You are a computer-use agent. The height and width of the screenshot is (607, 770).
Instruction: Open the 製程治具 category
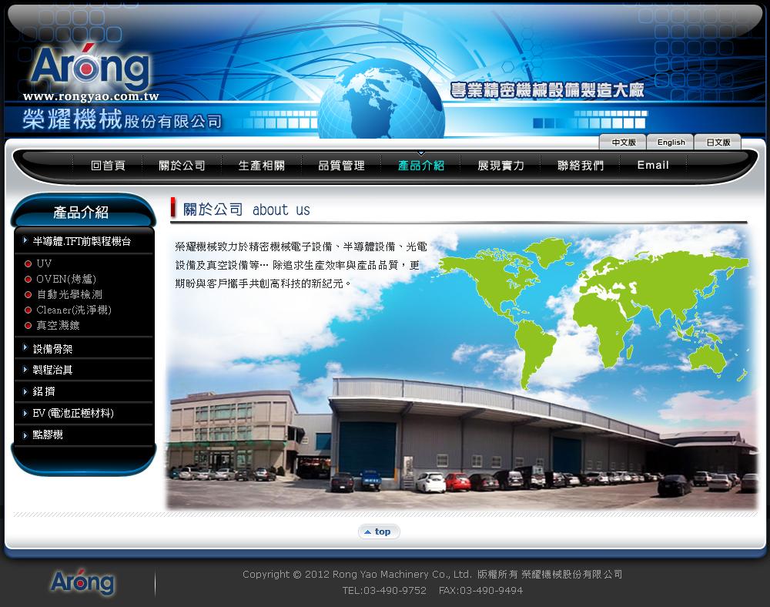(52, 370)
